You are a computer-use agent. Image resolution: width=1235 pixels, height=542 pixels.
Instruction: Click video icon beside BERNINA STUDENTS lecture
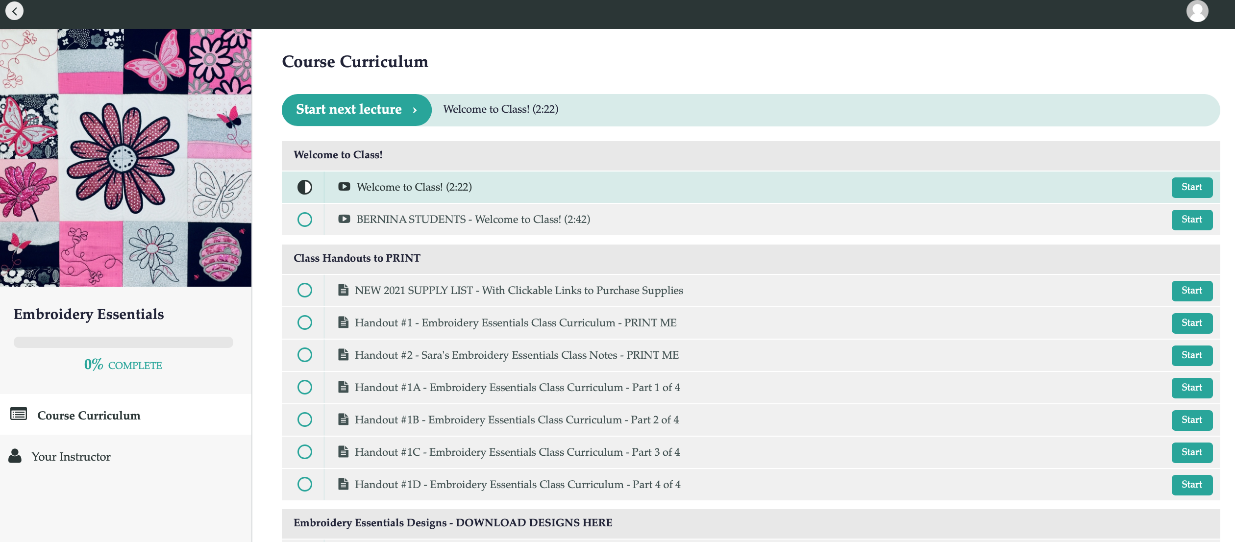click(x=344, y=219)
